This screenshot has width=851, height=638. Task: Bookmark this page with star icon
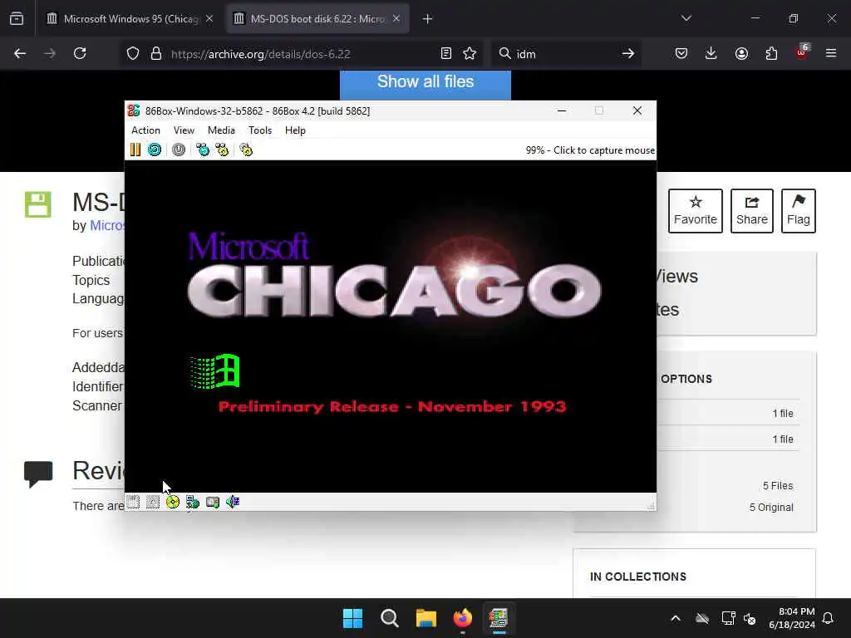(x=470, y=54)
